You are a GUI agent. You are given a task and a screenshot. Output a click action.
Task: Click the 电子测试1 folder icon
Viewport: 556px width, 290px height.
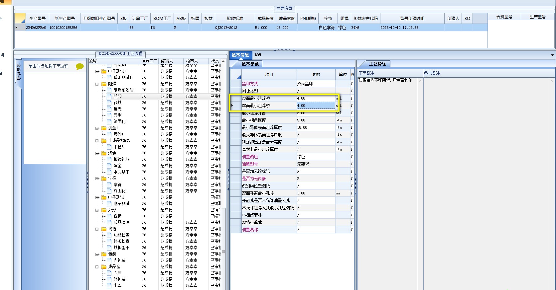[x=104, y=71]
